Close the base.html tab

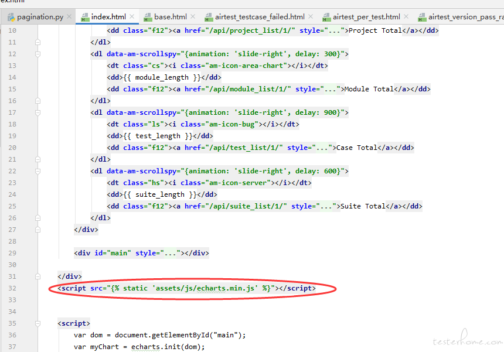(x=193, y=17)
